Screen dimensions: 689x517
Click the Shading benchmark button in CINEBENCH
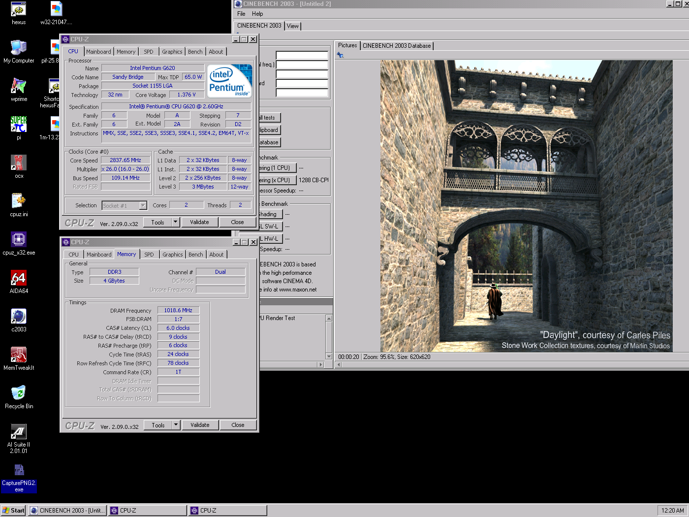tap(271, 214)
